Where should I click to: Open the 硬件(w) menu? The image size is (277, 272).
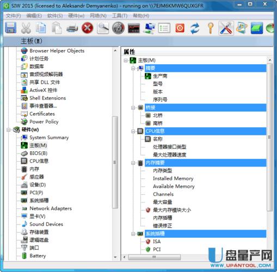(76, 16)
